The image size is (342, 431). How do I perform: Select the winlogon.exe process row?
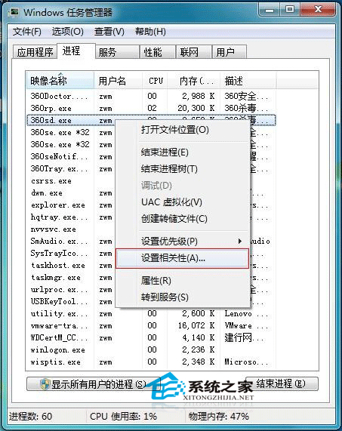coord(151,350)
